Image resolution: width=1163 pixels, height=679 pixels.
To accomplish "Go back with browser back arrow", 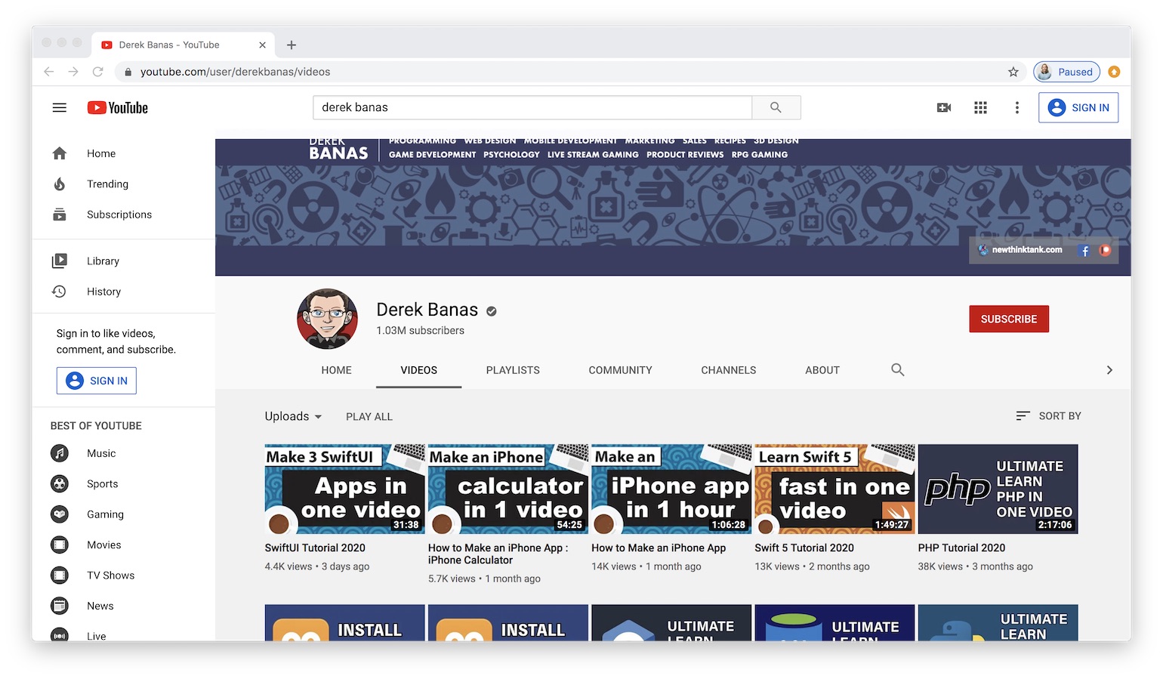I will [49, 72].
